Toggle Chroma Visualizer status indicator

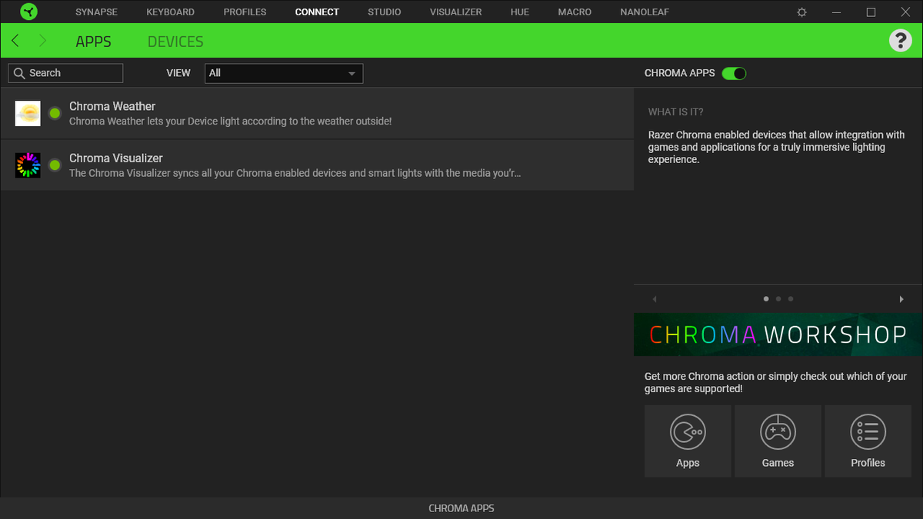pyautogui.click(x=55, y=165)
